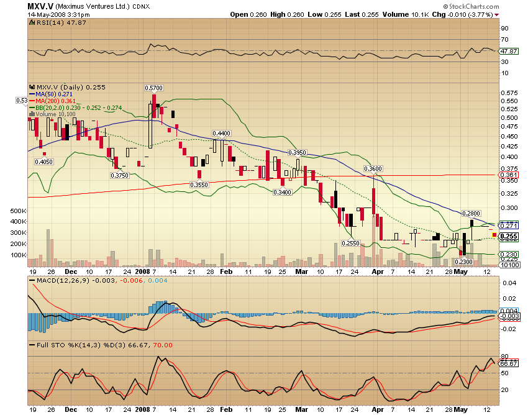
Task: Click the green 0.230 lower band axis tag
Action: tap(509, 255)
